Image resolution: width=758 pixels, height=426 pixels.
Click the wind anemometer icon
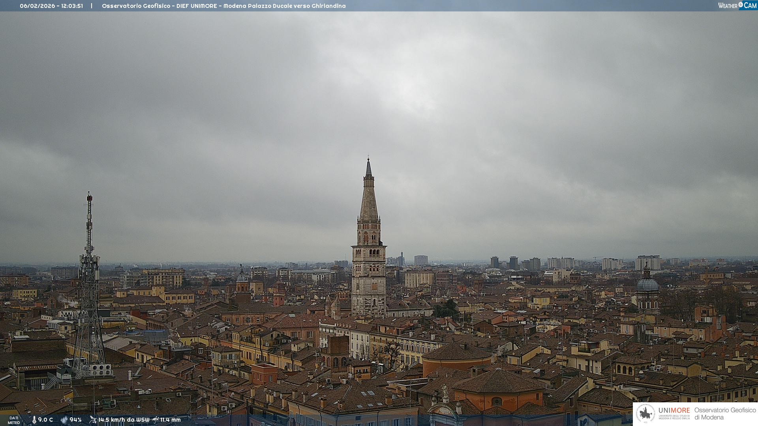pos(93,420)
